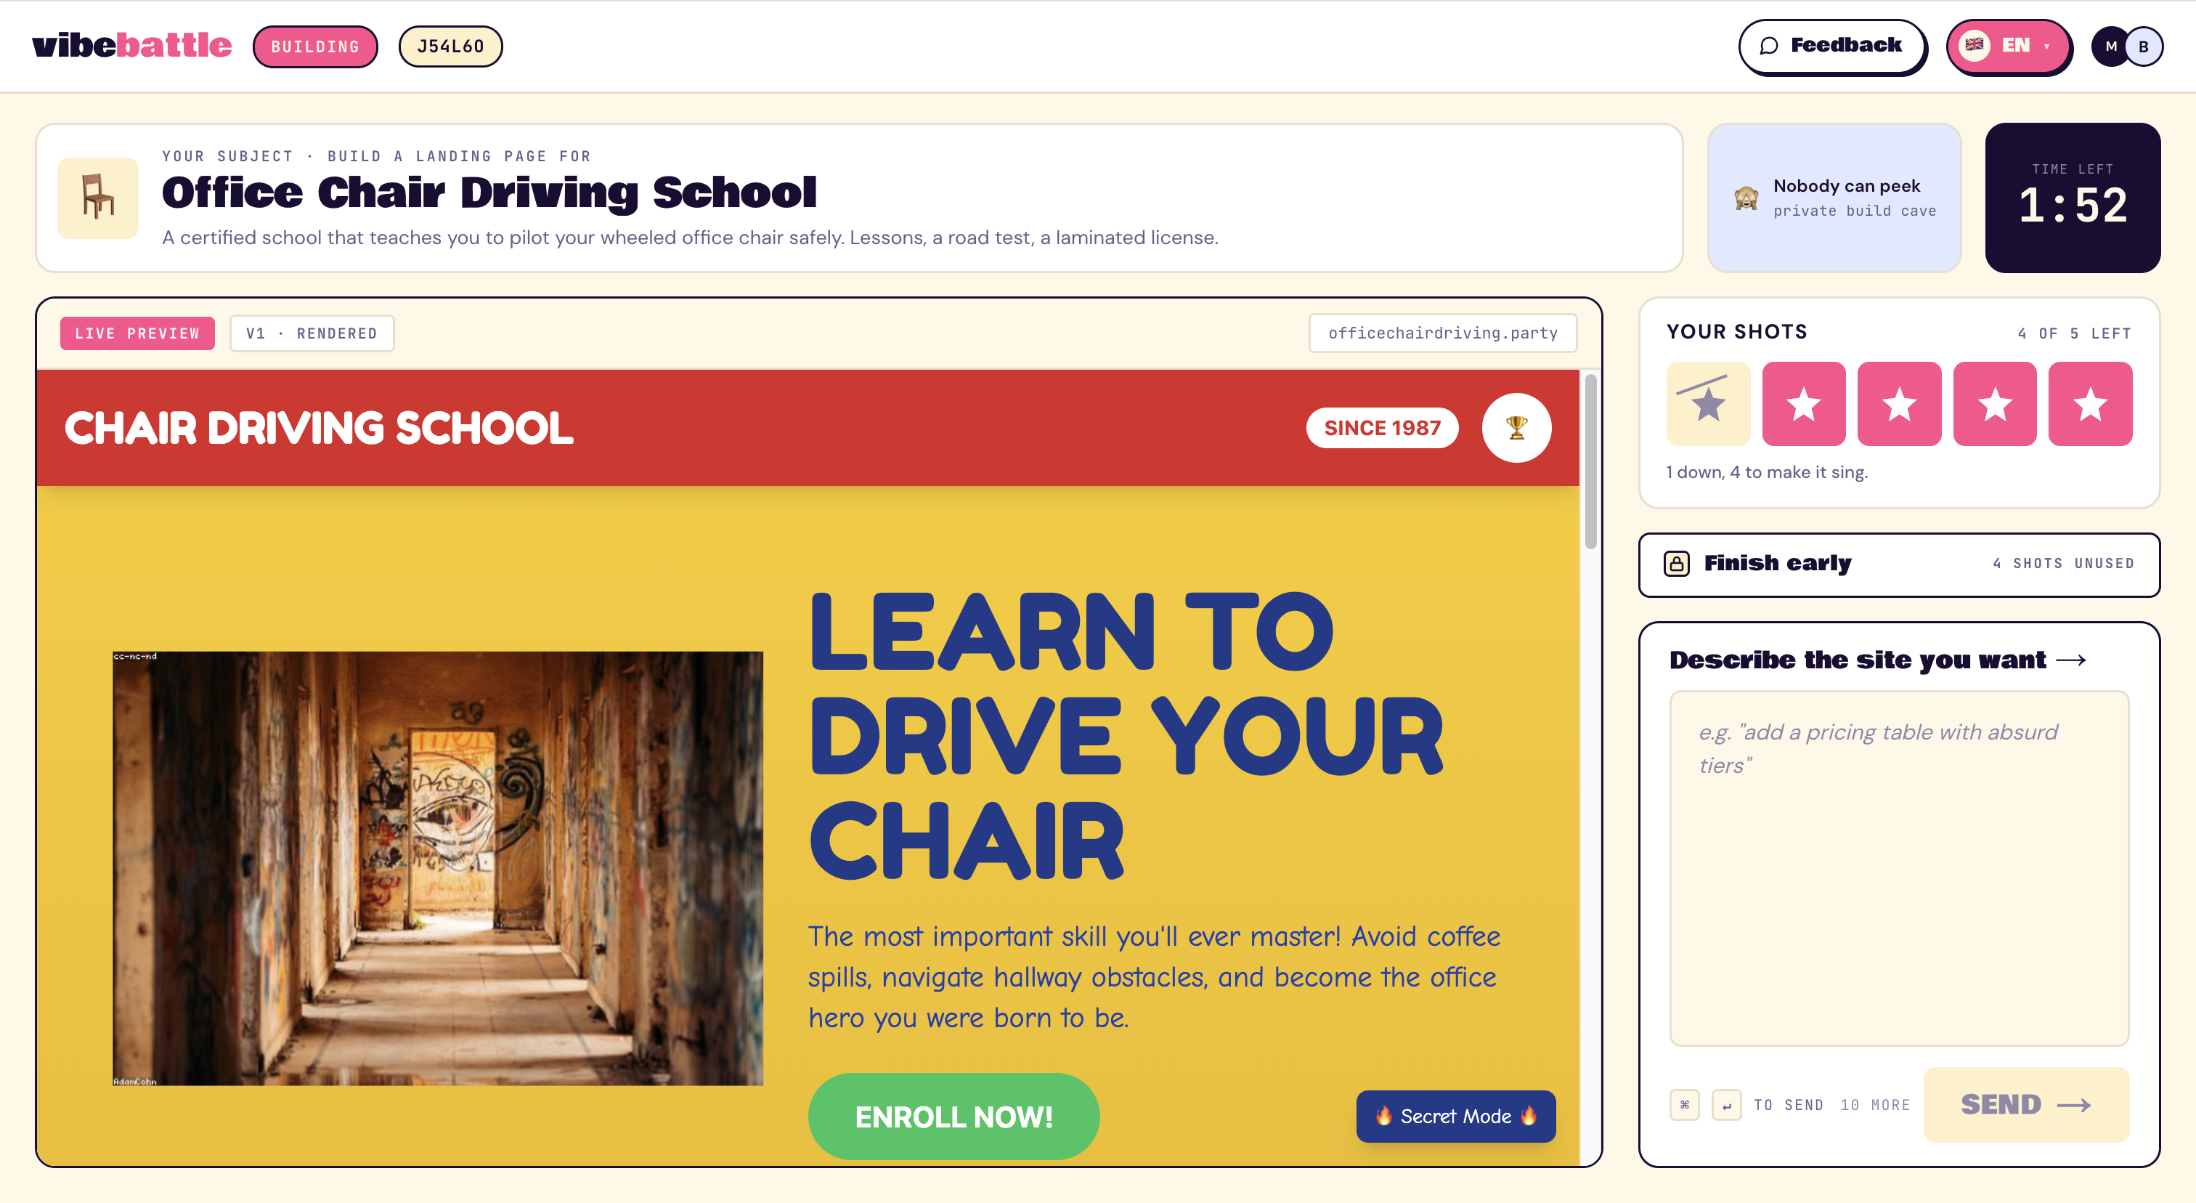The image size is (2196, 1203).
Task: Click the fourth shot star
Action: coord(1995,403)
